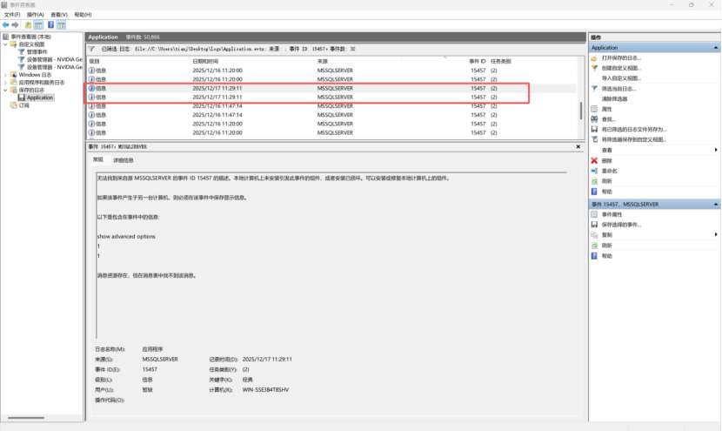Switch to the 详细信息 tab
This screenshot has height=431, width=722.
(x=124, y=160)
